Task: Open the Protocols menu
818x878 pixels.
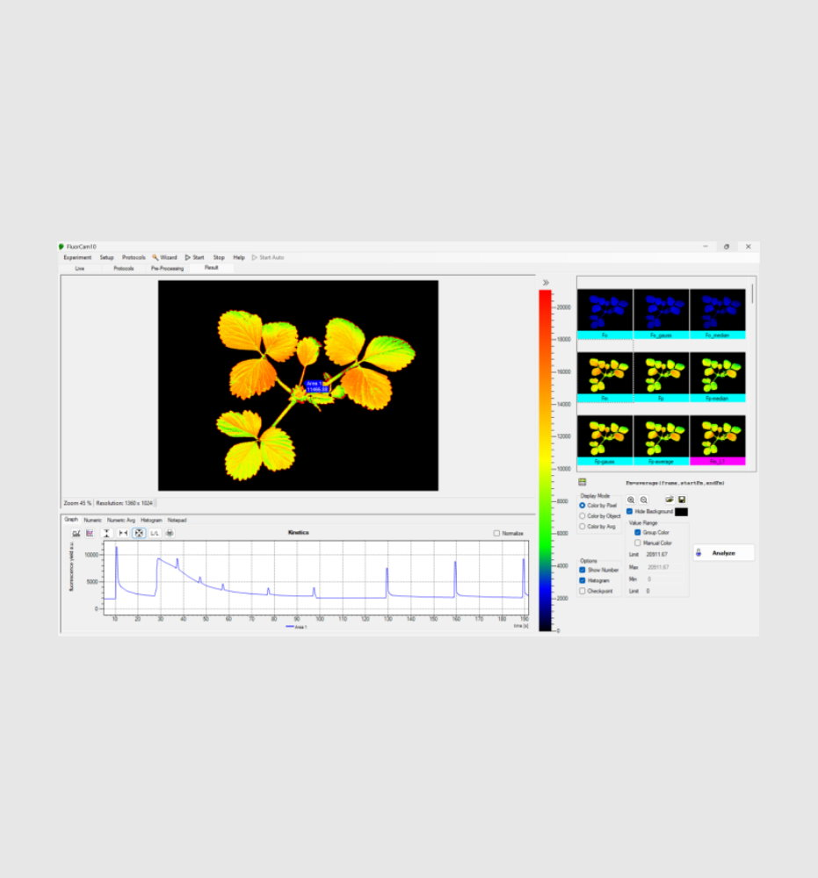Action: [134, 257]
